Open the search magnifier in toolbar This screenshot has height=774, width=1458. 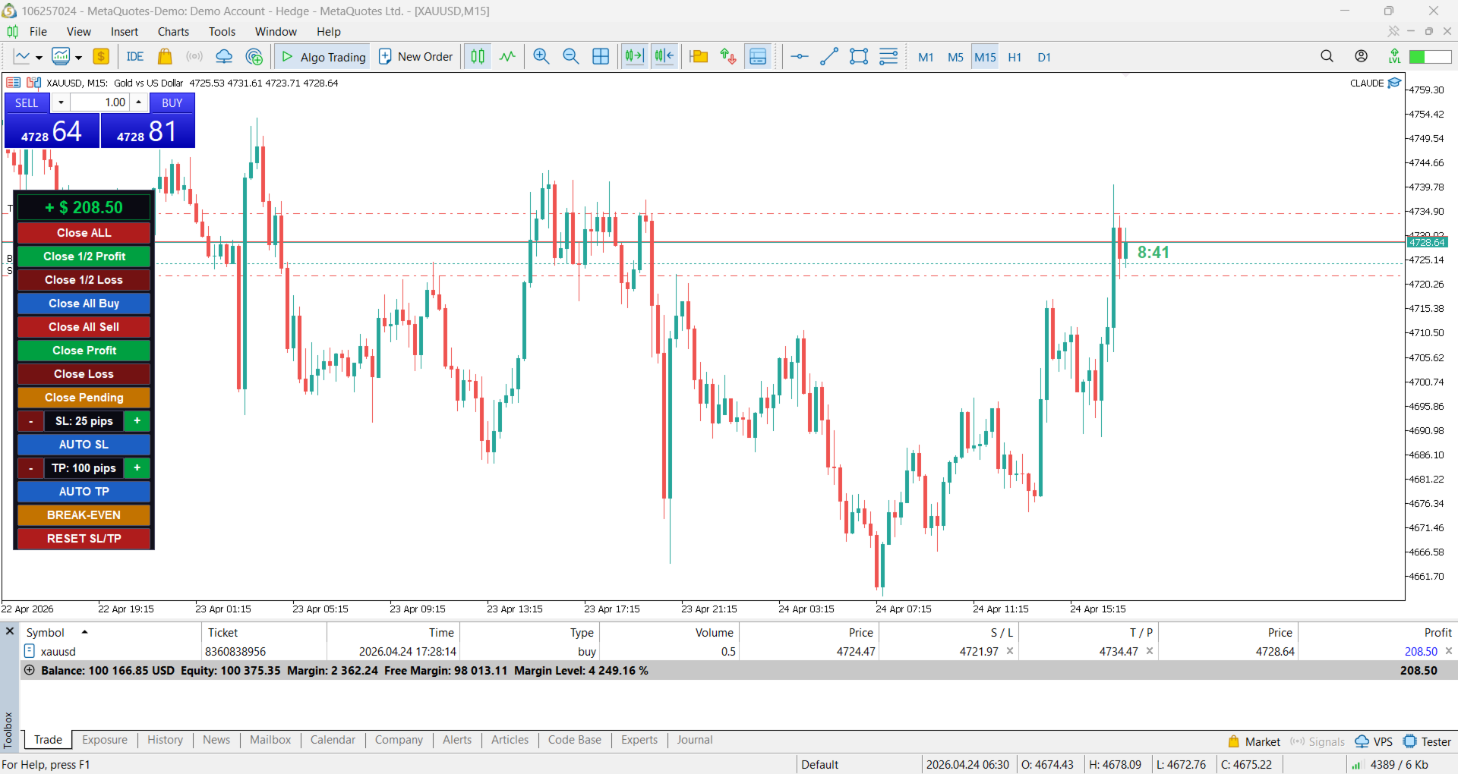coord(1327,56)
